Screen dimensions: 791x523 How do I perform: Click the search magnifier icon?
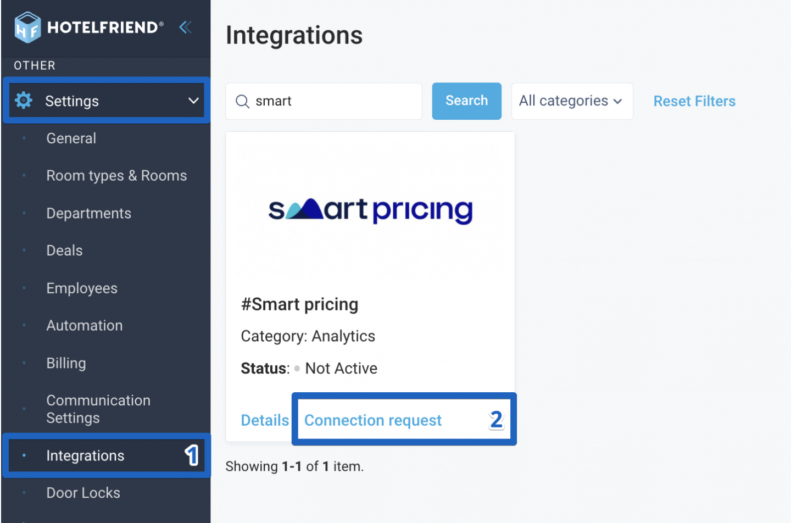[242, 101]
